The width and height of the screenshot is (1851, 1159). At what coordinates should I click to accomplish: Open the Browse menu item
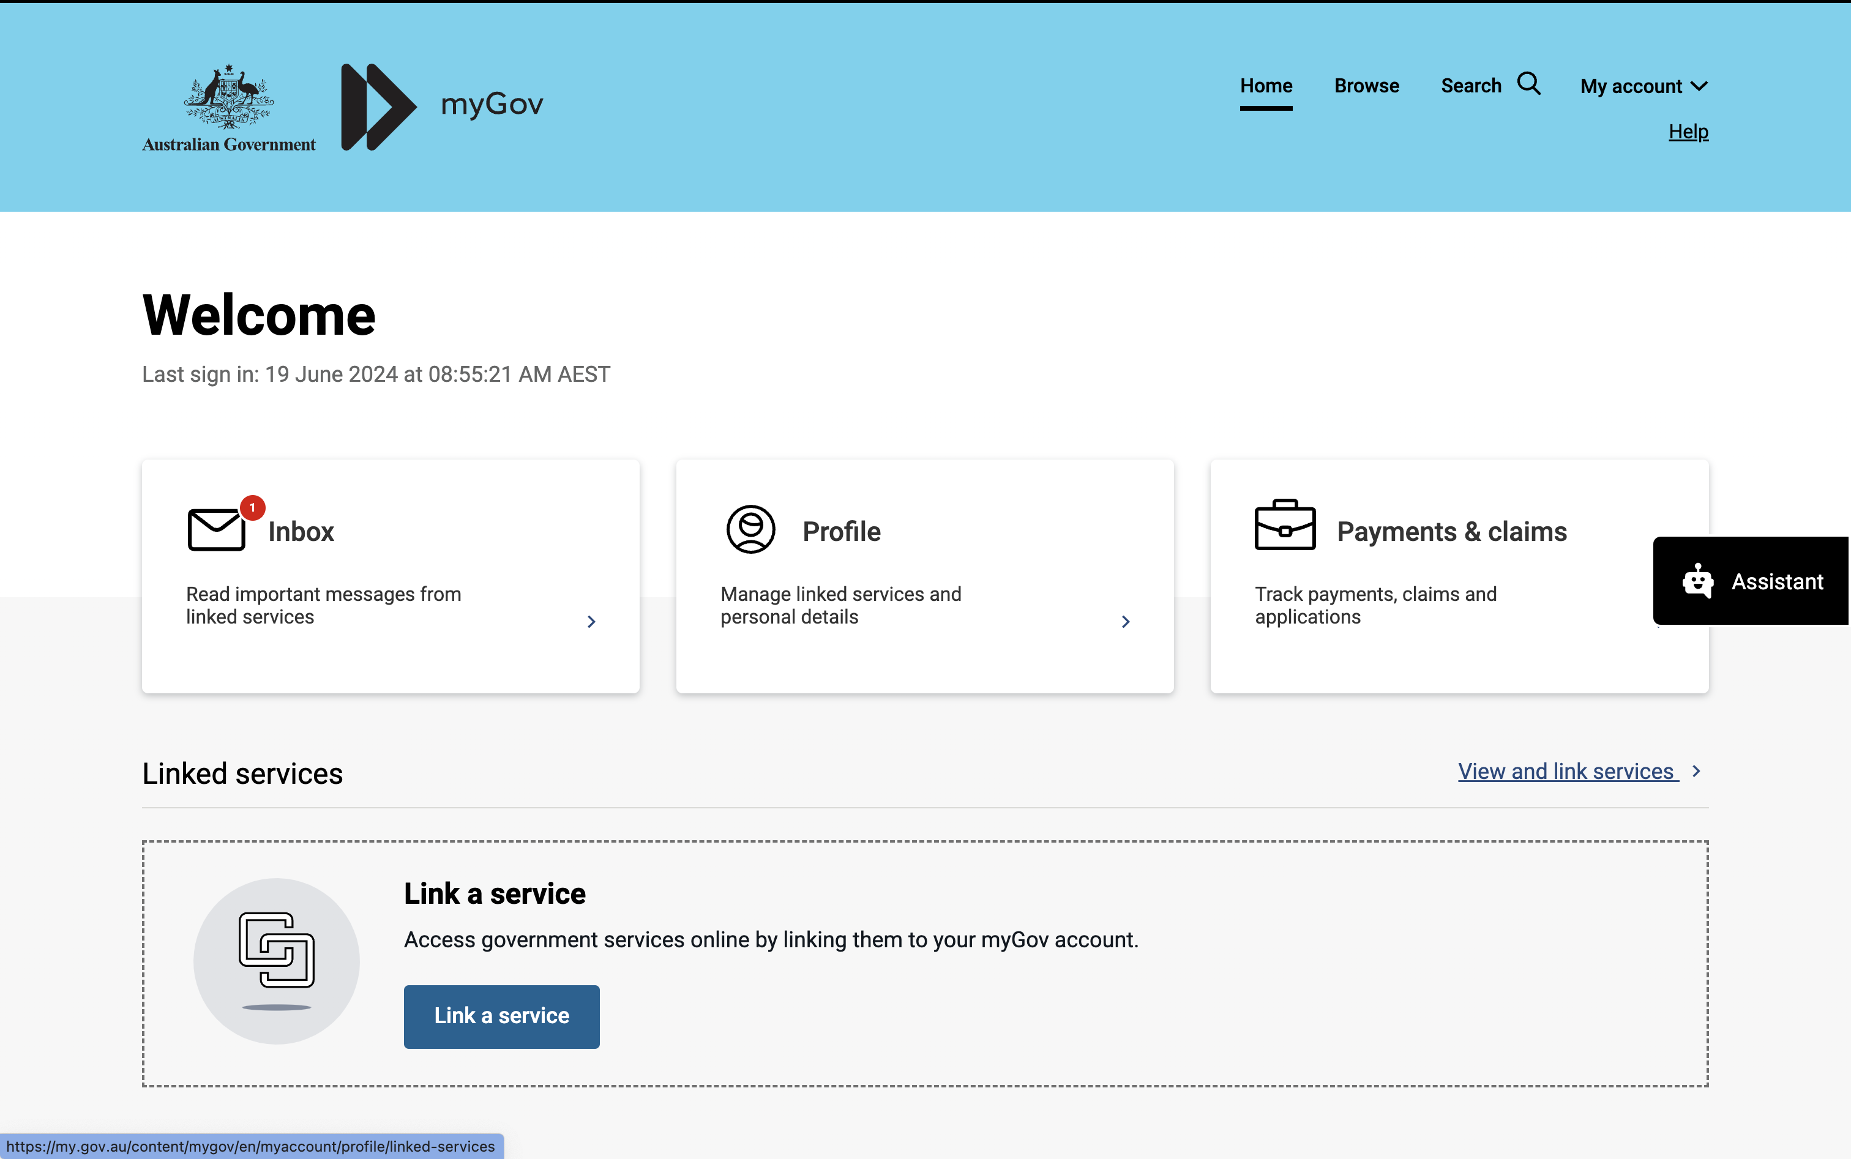[x=1366, y=86]
